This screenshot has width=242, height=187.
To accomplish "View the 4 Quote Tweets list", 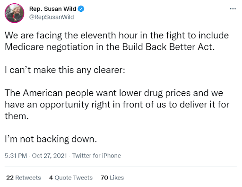I will pos(71,178).
